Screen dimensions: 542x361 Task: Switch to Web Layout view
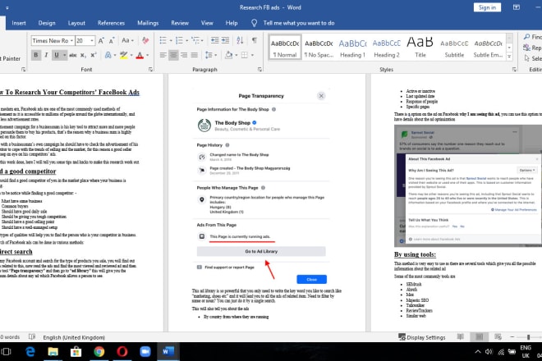(x=498, y=337)
